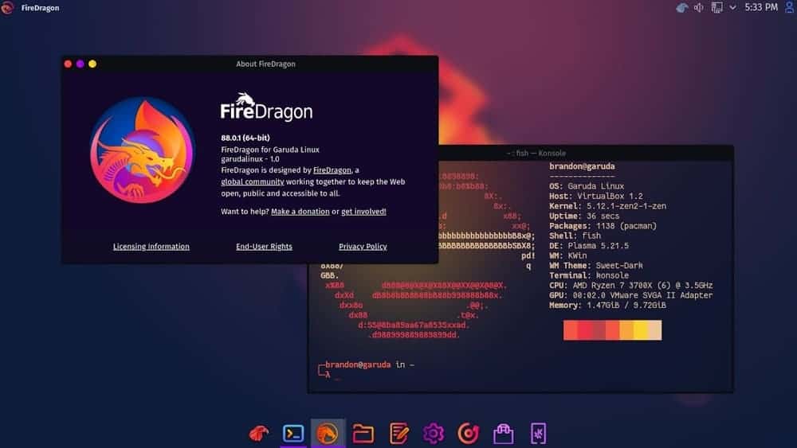Screen dimensions: 797x448
Task: Open Licensing Information link
Action: tap(151, 247)
